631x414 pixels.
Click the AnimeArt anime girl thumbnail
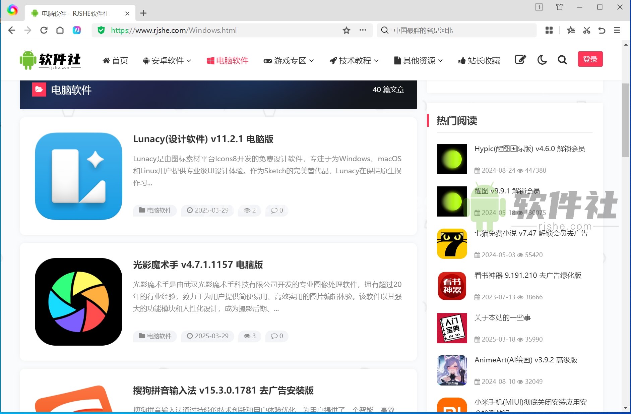452,370
